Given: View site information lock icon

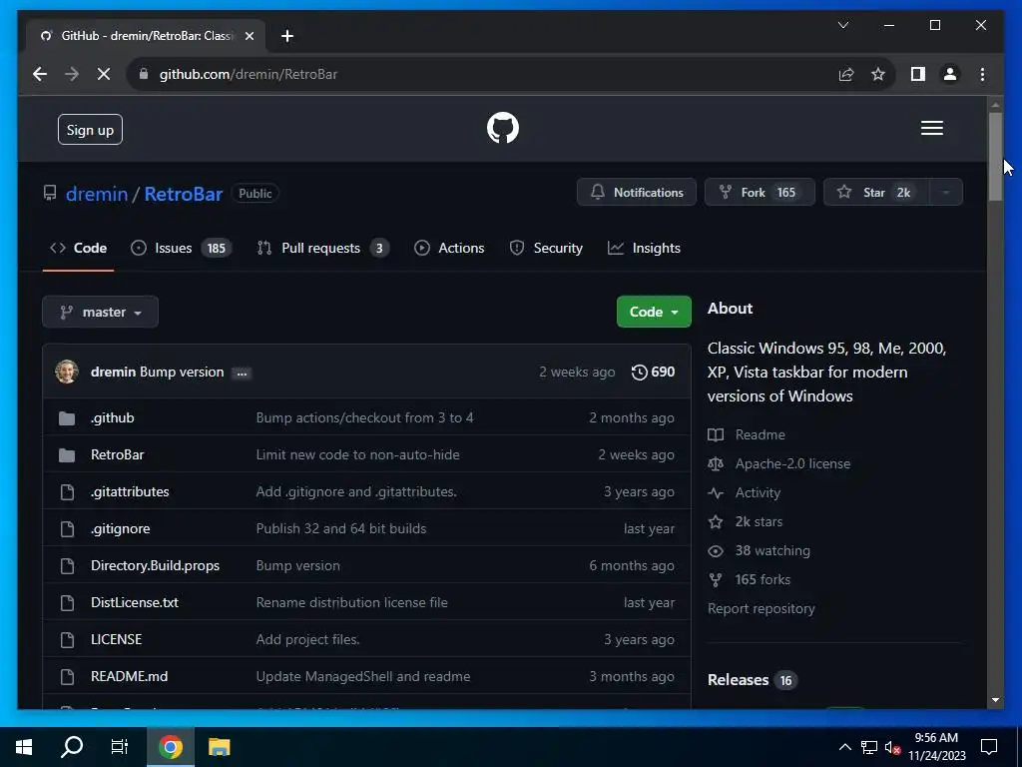Looking at the screenshot, I should coord(144,74).
